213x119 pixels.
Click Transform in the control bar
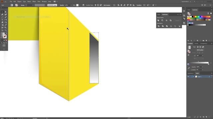coord(139,5)
